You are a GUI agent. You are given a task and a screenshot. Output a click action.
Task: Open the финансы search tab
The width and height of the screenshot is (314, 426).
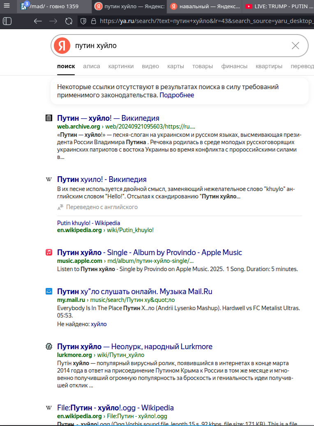(234, 66)
